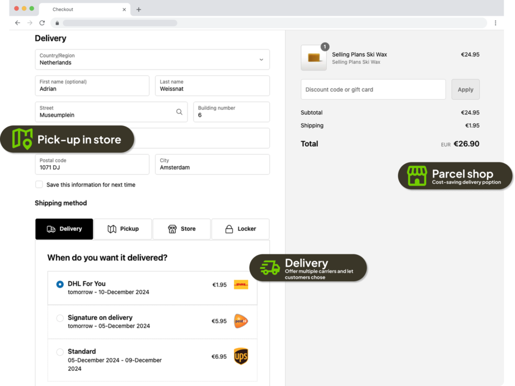Click the Apply discount button
Image resolution: width=515 pixels, height=386 pixels.
click(465, 90)
